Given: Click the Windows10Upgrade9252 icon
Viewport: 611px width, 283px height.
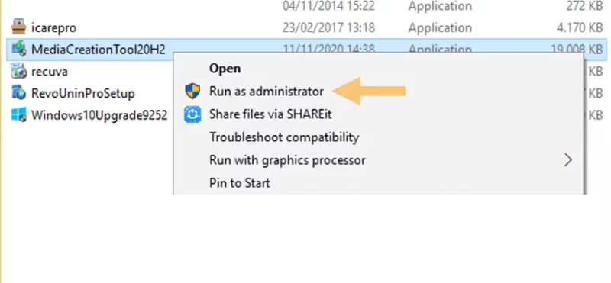Looking at the screenshot, I should [x=18, y=115].
